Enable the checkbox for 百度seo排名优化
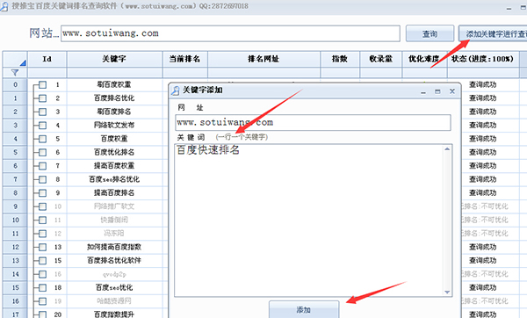The image size is (527, 318). (43, 179)
